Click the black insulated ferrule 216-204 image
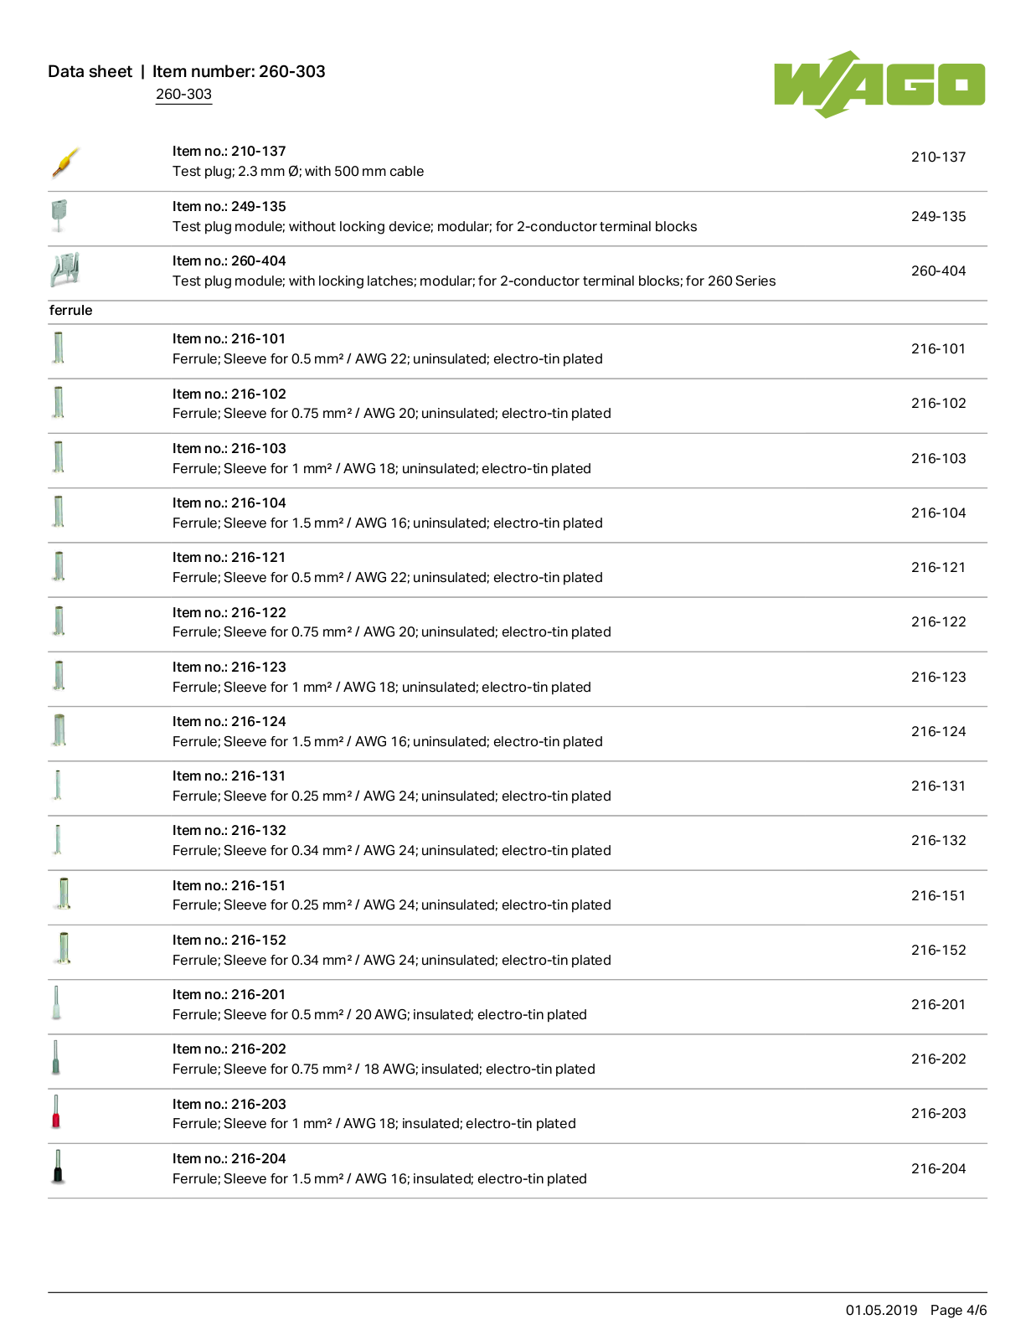Screen dimensions: 1036x1340 [x=58, y=1167]
